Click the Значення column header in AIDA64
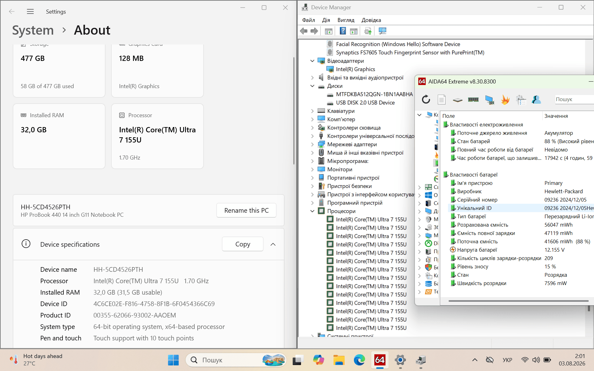 pos(568,116)
